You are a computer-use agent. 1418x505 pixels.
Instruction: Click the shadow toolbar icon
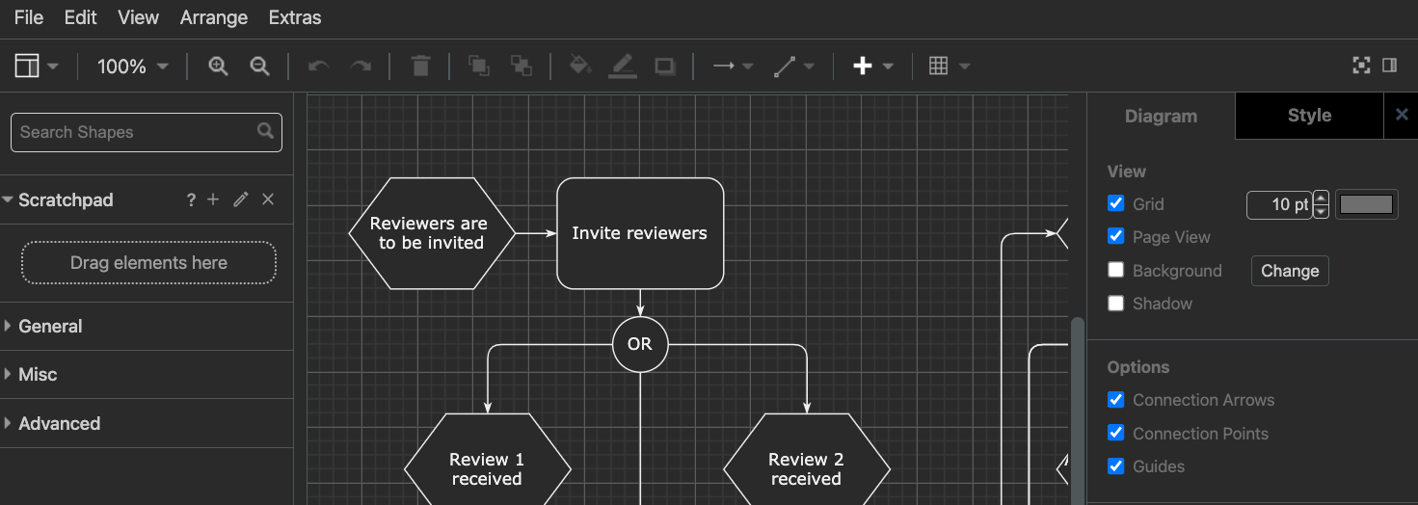[665, 66]
